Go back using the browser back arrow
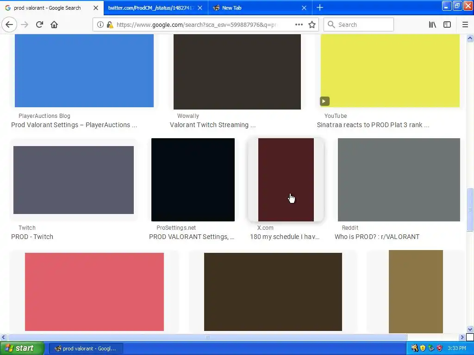474x355 pixels. [9, 24]
